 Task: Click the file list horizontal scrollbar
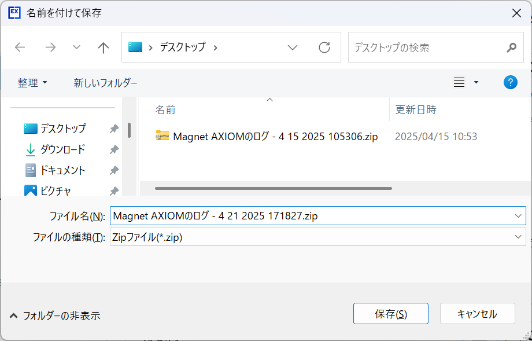pyautogui.click(x=274, y=189)
